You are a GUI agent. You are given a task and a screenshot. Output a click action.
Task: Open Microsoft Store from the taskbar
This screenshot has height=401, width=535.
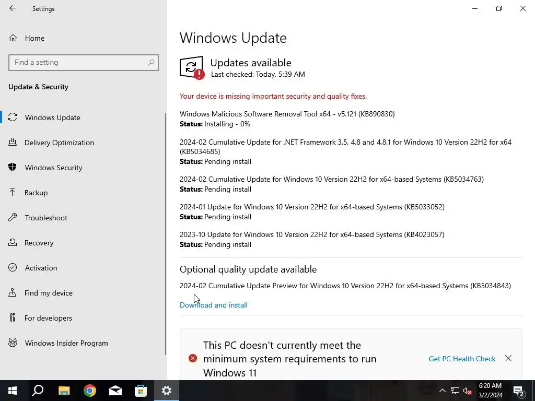point(141,391)
